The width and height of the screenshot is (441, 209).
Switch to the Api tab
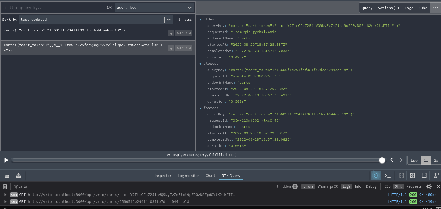click(435, 8)
